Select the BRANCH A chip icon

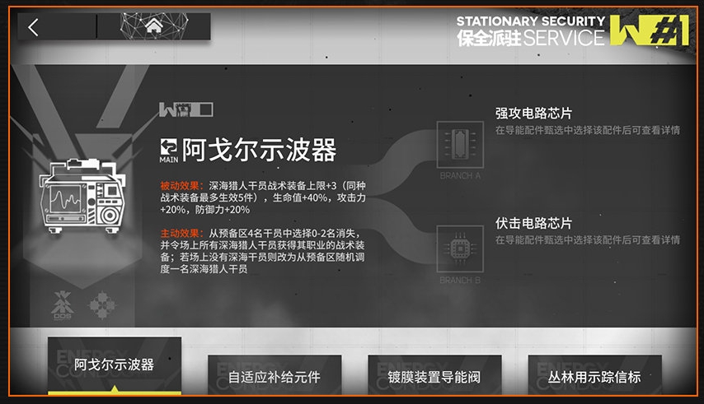tap(460, 146)
